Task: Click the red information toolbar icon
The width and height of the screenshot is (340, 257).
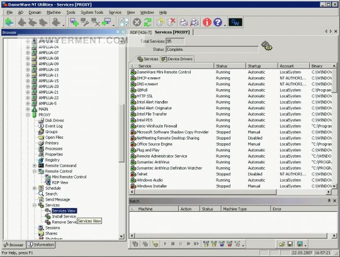Action: 207,22
